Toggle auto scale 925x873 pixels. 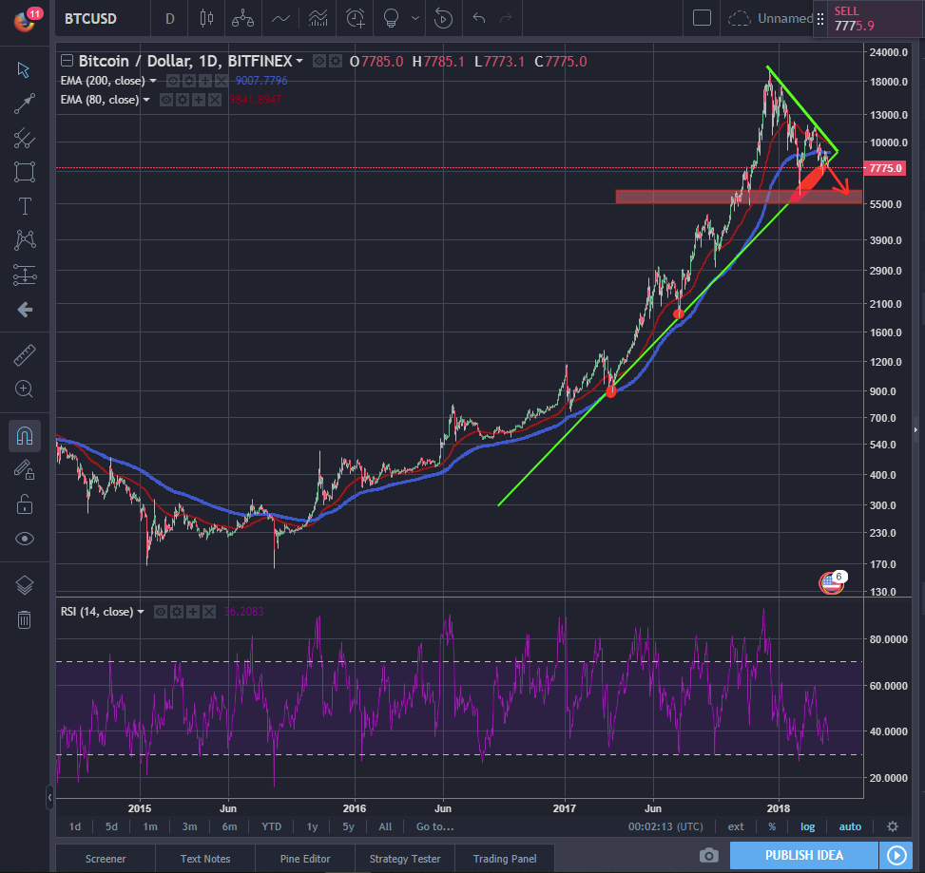coord(850,826)
